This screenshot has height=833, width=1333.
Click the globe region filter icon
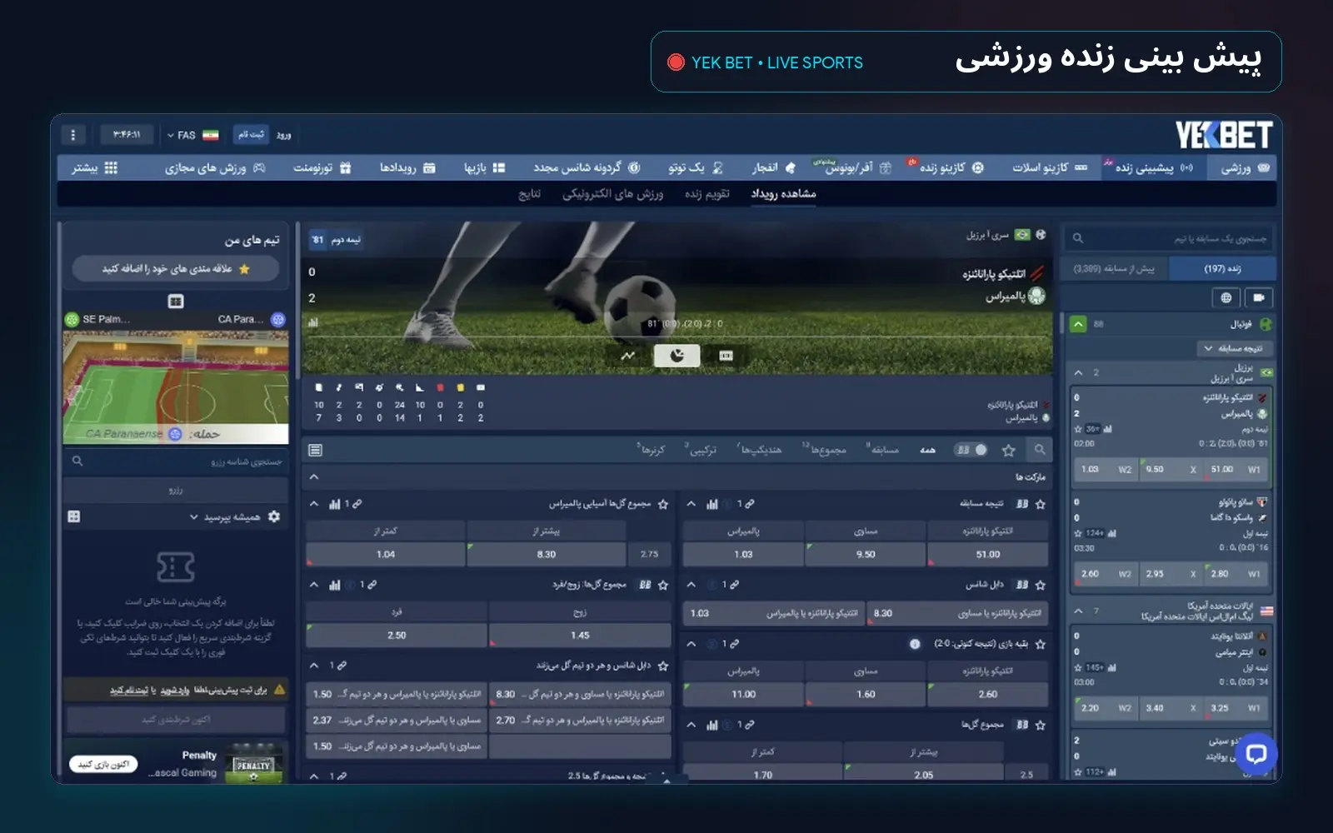pyautogui.click(x=1226, y=297)
